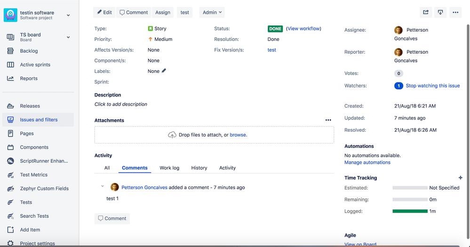The image size is (470, 247).
Task: Open the Backlog icon in sidebar
Action: (x=10, y=51)
